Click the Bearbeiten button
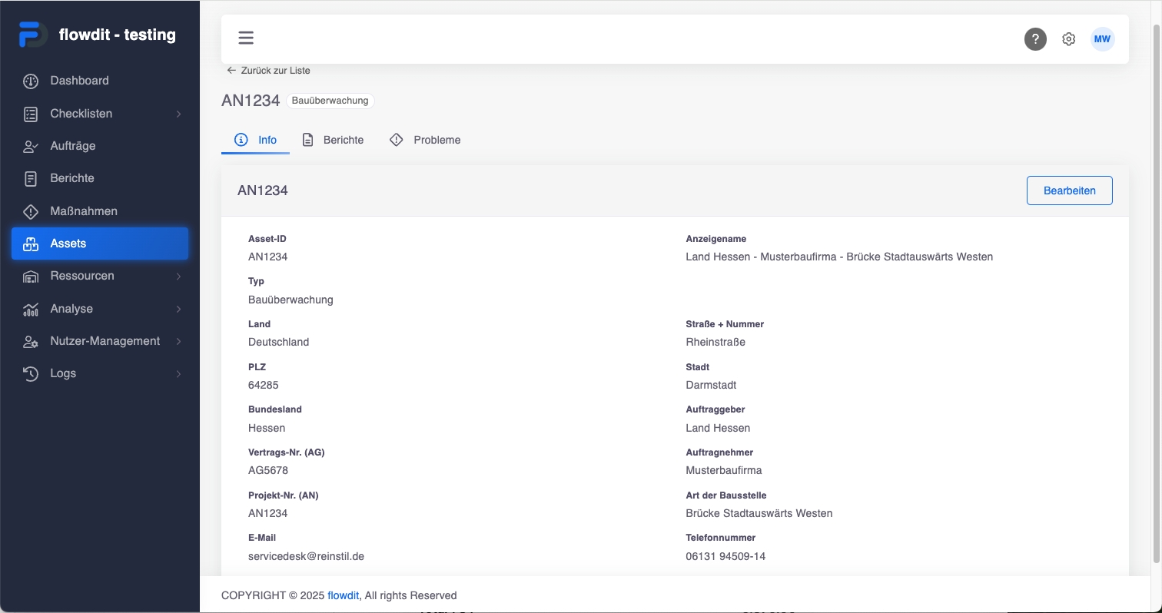The width and height of the screenshot is (1162, 613). [x=1069, y=191]
